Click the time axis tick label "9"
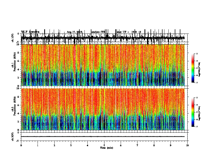Screen dimensions: 211x163 click(x=171, y=145)
